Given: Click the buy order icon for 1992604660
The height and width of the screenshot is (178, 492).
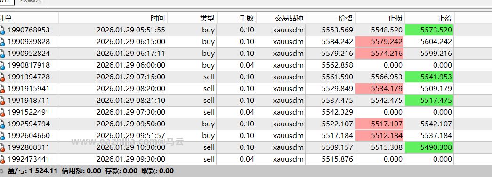Looking at the screenshot, I should coord(2,136).
